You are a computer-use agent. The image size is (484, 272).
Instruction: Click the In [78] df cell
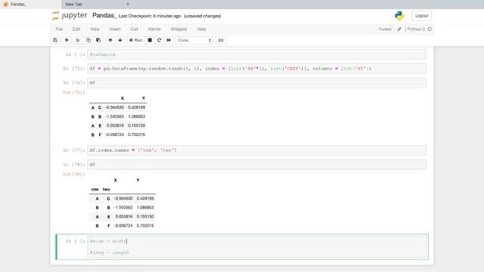click(x=256, y=165)
